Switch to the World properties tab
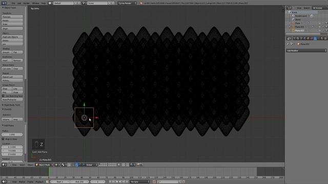Viewport: 328px width, 184px height. click(305, 38)
